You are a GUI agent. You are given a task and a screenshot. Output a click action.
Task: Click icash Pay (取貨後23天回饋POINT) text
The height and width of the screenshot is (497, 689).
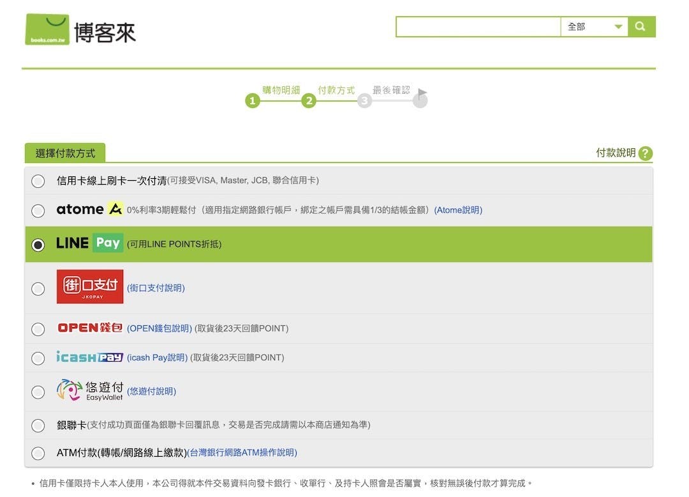(x=237, y=358)
